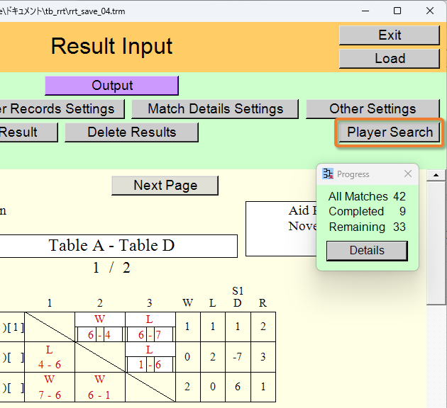Close the application window
The image size is (447, 408).
429,11
